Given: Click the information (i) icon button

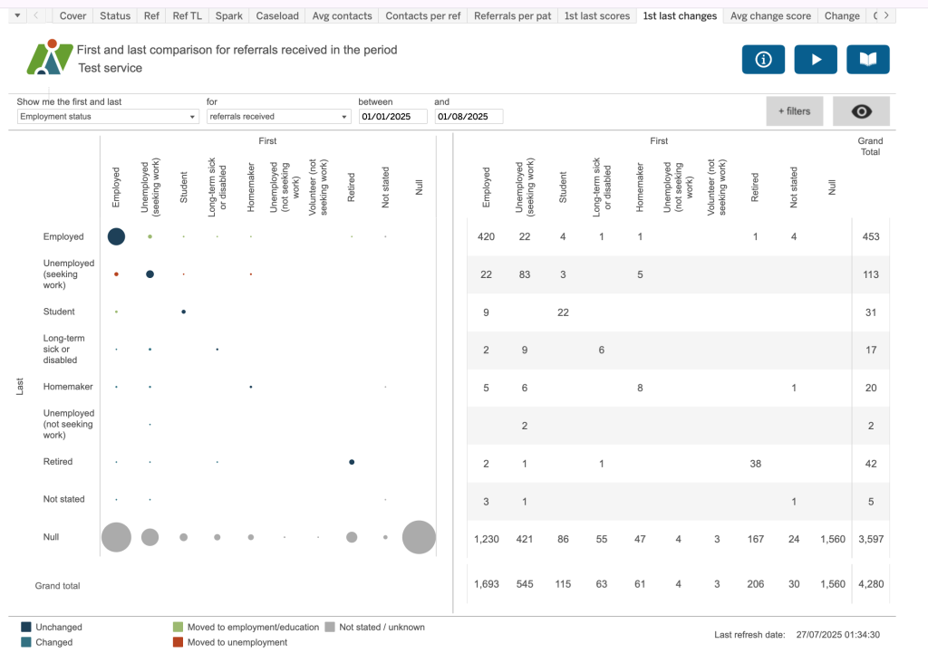Looking at the screenshot, I should tap(763, 60).
